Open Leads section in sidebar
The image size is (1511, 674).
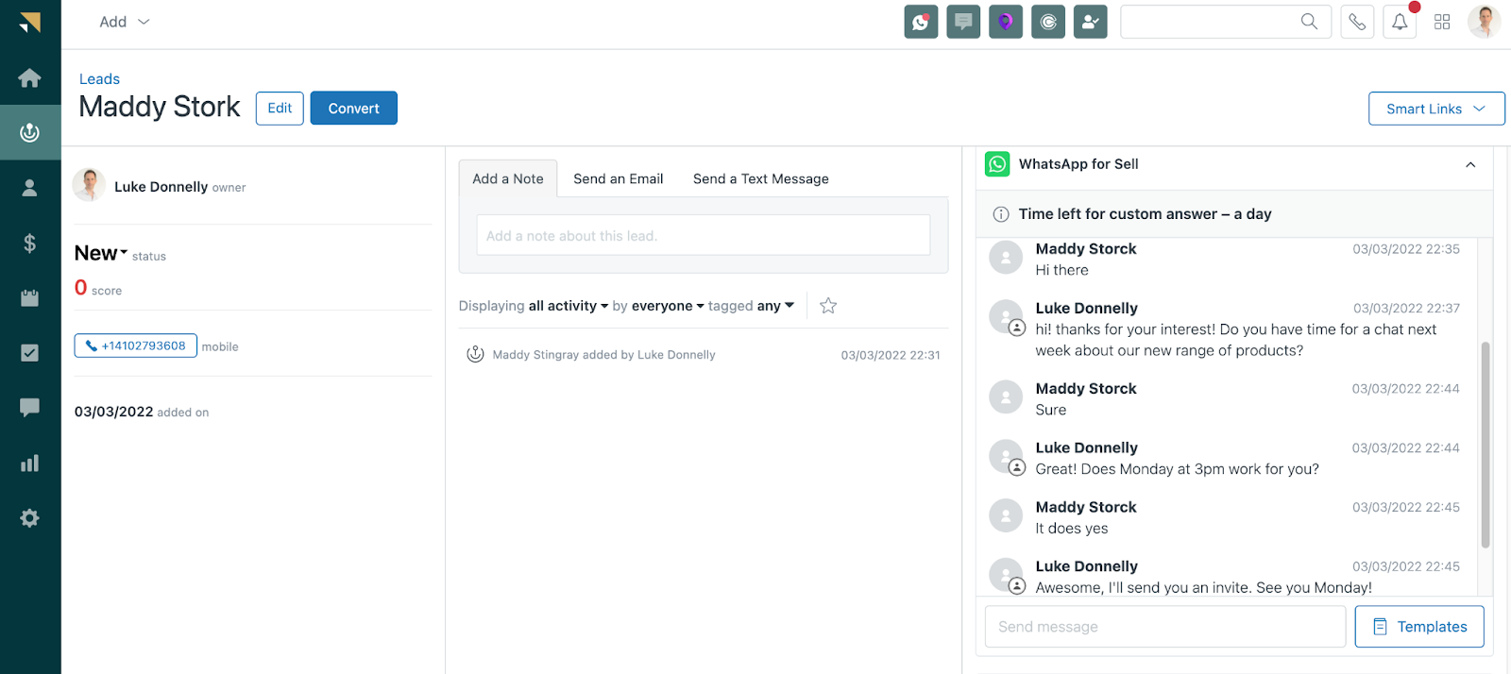(30, 132)
